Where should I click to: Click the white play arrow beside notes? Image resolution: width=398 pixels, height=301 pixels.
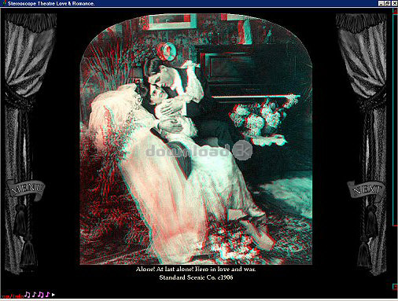(x=53, y=295)
